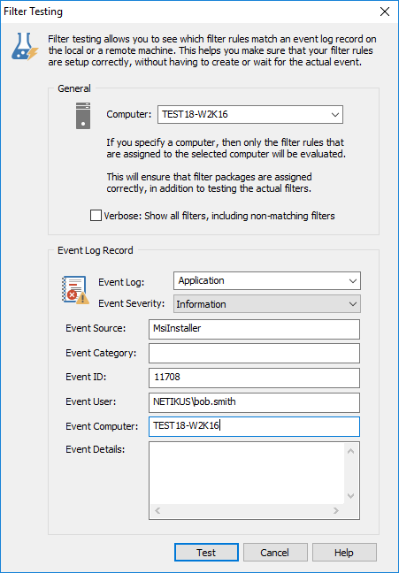
Task: Open Help for filter testing
Action: pos(344,552)
